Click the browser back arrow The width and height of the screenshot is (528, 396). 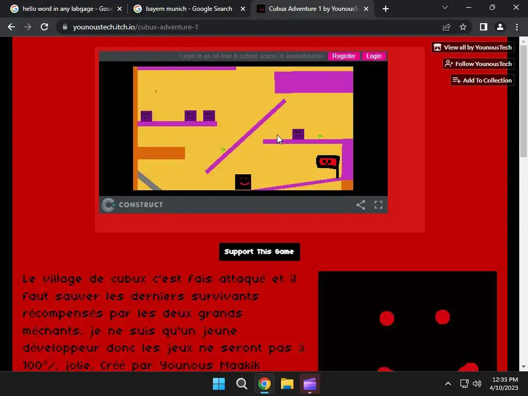click(x=11, y=27)
